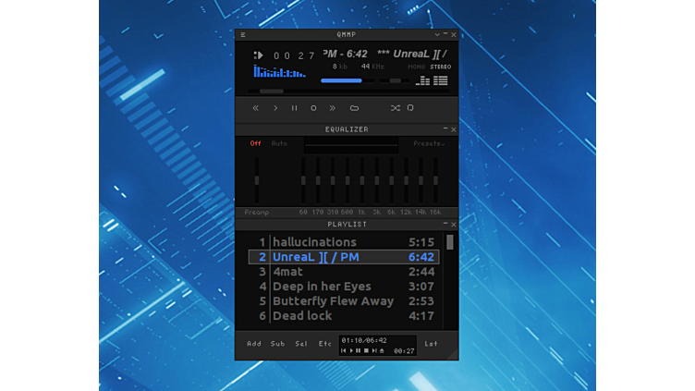Open the equalizer Presets dropdown

428,143
